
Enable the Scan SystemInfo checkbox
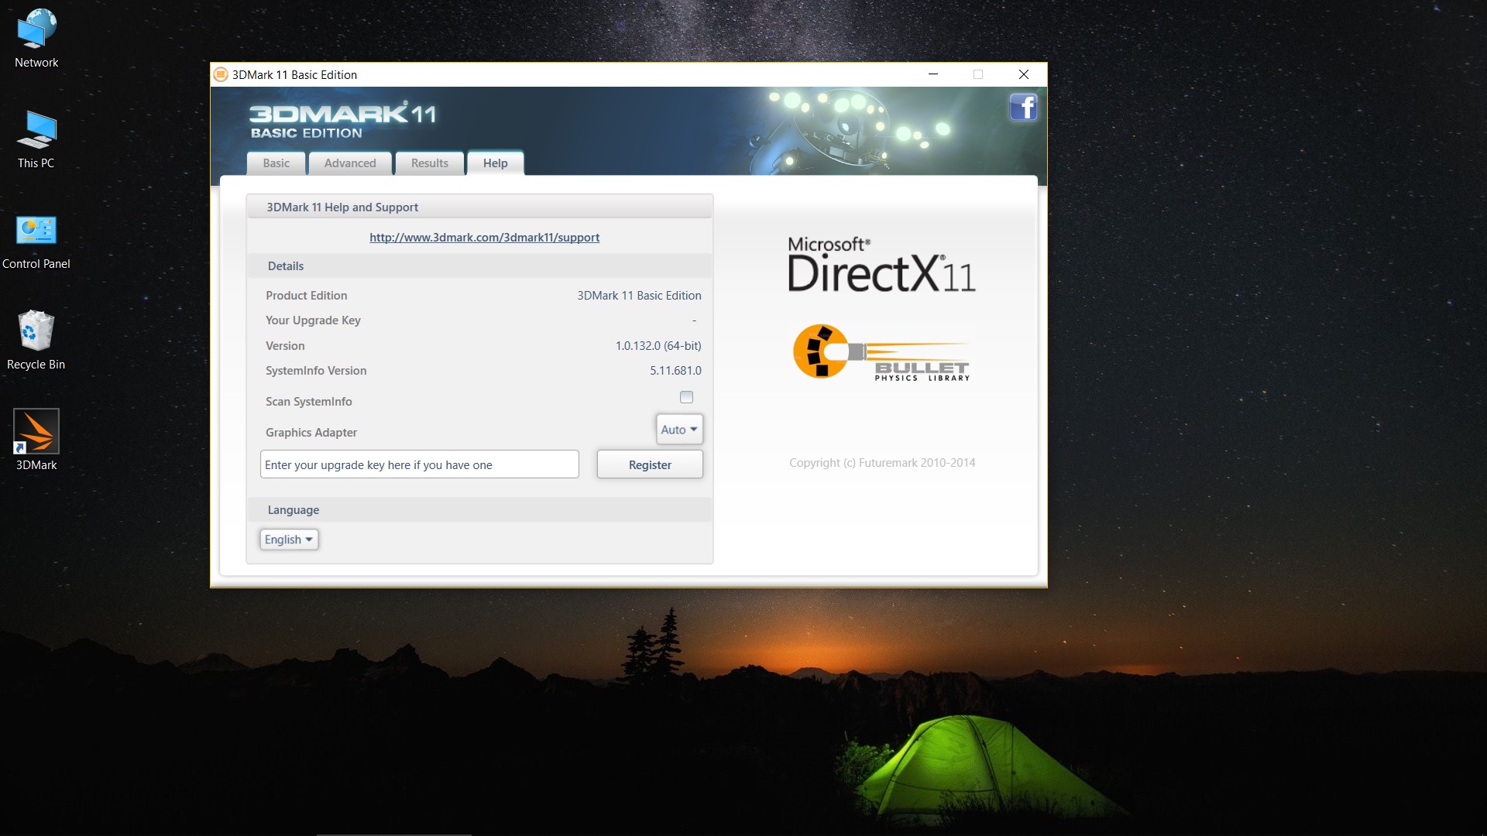pyautogui.click(x=686, y=397)
